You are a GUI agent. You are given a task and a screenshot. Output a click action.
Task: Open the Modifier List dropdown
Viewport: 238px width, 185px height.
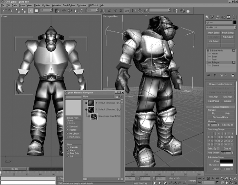tap(221, 28)
